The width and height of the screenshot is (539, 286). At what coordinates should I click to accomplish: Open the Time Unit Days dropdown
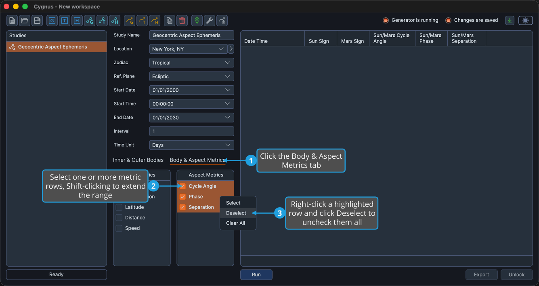[x=192, y=145]
